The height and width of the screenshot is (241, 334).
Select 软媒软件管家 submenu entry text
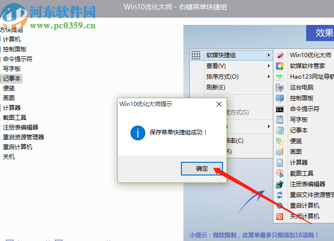pos(308,66)
